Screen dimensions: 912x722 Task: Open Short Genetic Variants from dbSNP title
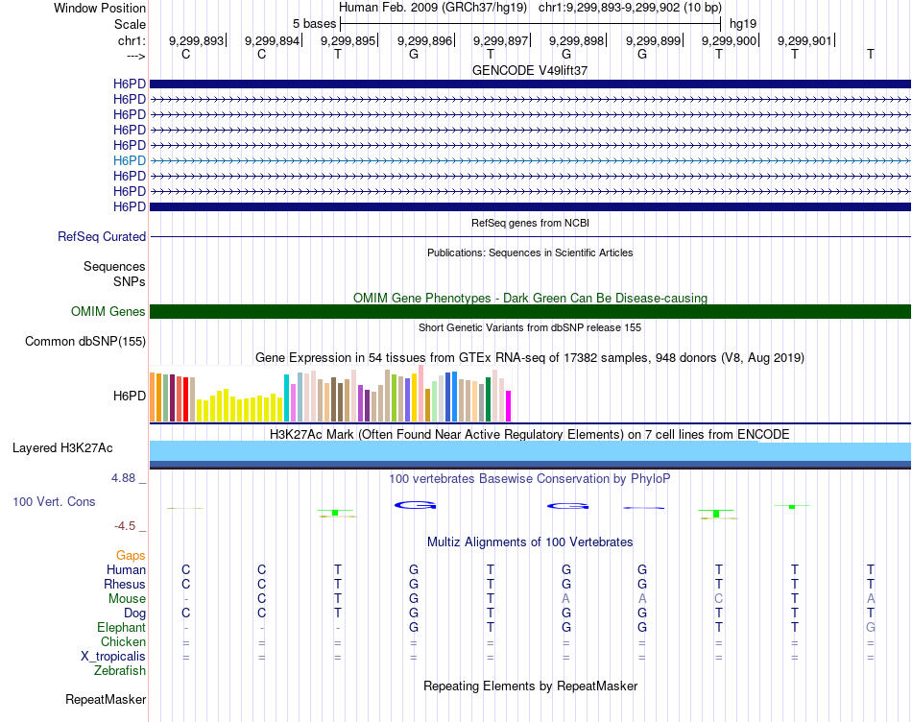tap(530, 327)
